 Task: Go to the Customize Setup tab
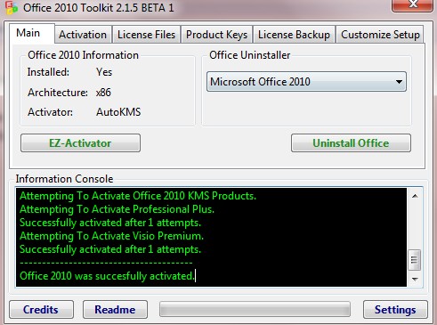click(380, 35)
